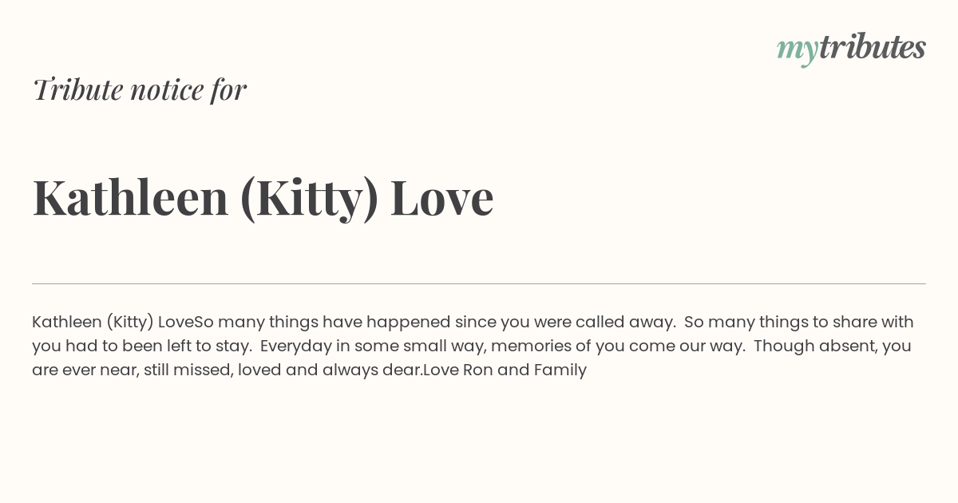Click "(Kitty)" in the large title
Image resolution: width=958 pixels, height=503 pixels.
pos(310,200)
